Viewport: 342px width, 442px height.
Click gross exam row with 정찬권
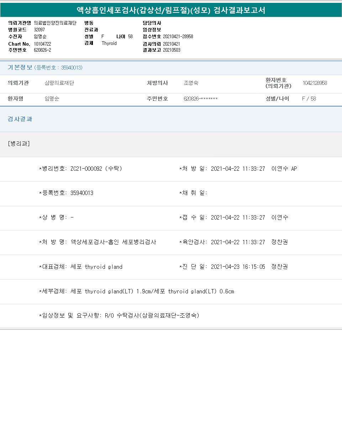click(233, 242)
